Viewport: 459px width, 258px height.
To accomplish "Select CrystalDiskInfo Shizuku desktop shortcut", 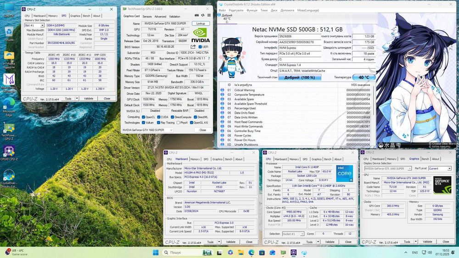I will click(9, 179).
